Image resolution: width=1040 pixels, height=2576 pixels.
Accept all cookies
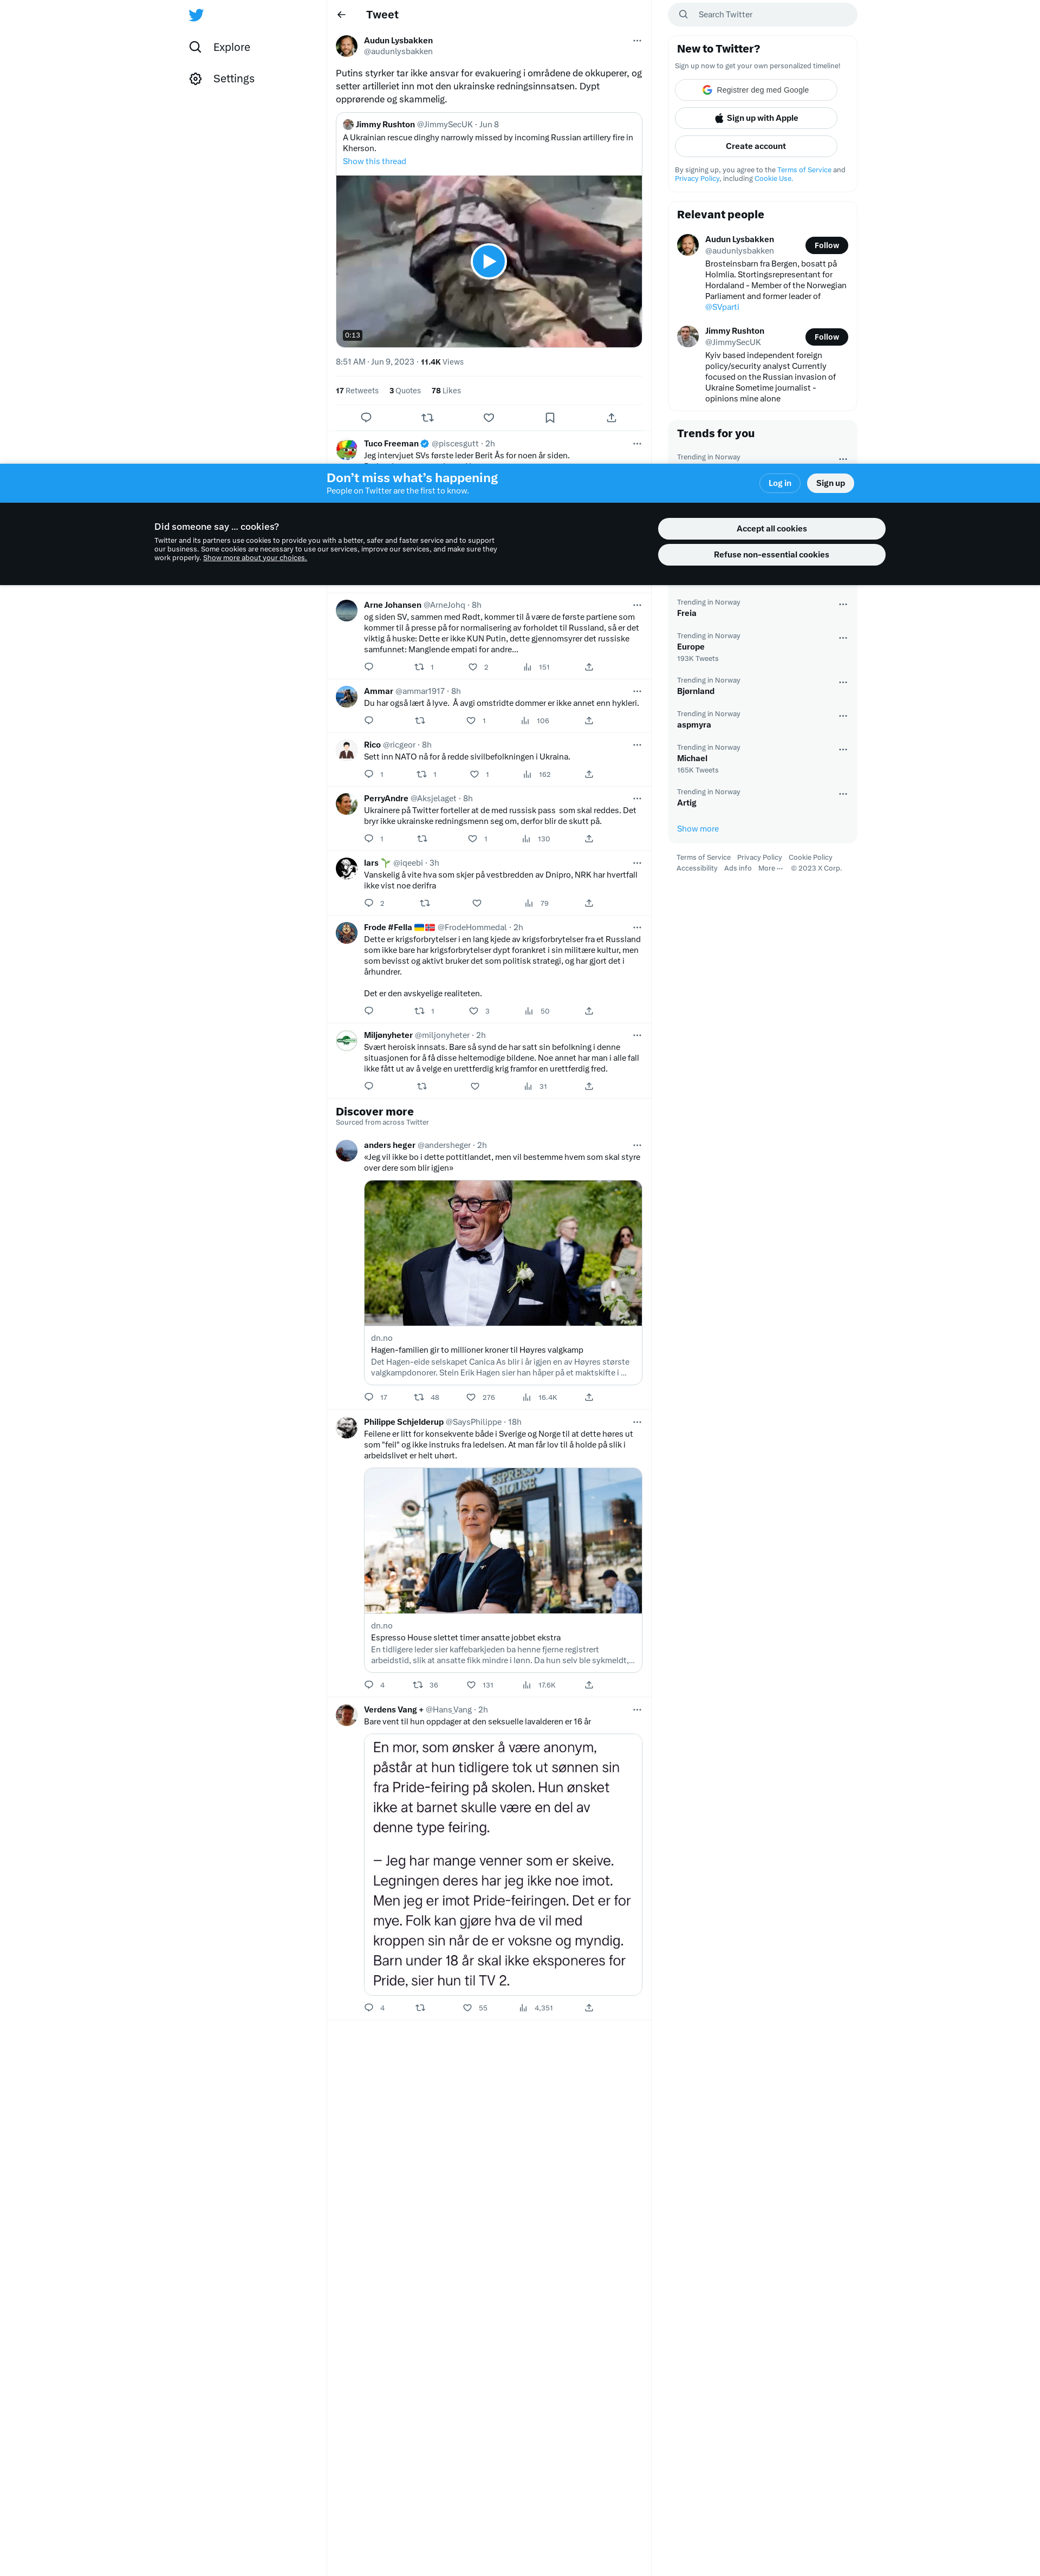[771, 529]
